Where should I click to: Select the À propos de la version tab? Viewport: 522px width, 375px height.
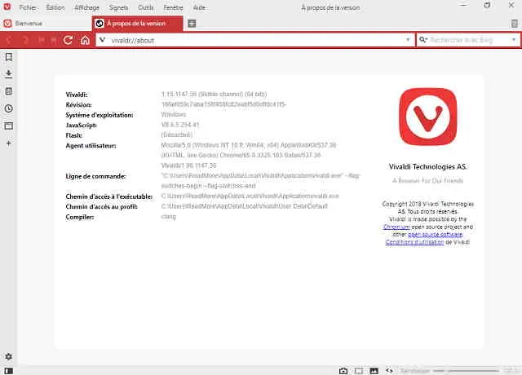tap(138, 24)
